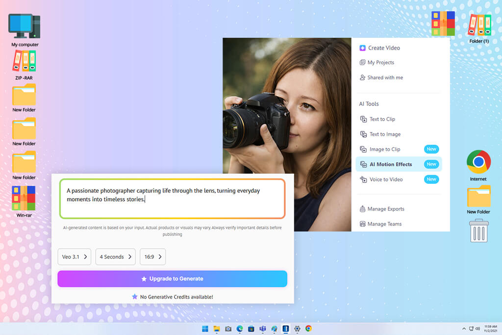Select the Folder (1) desktop icon

[479, 28]
